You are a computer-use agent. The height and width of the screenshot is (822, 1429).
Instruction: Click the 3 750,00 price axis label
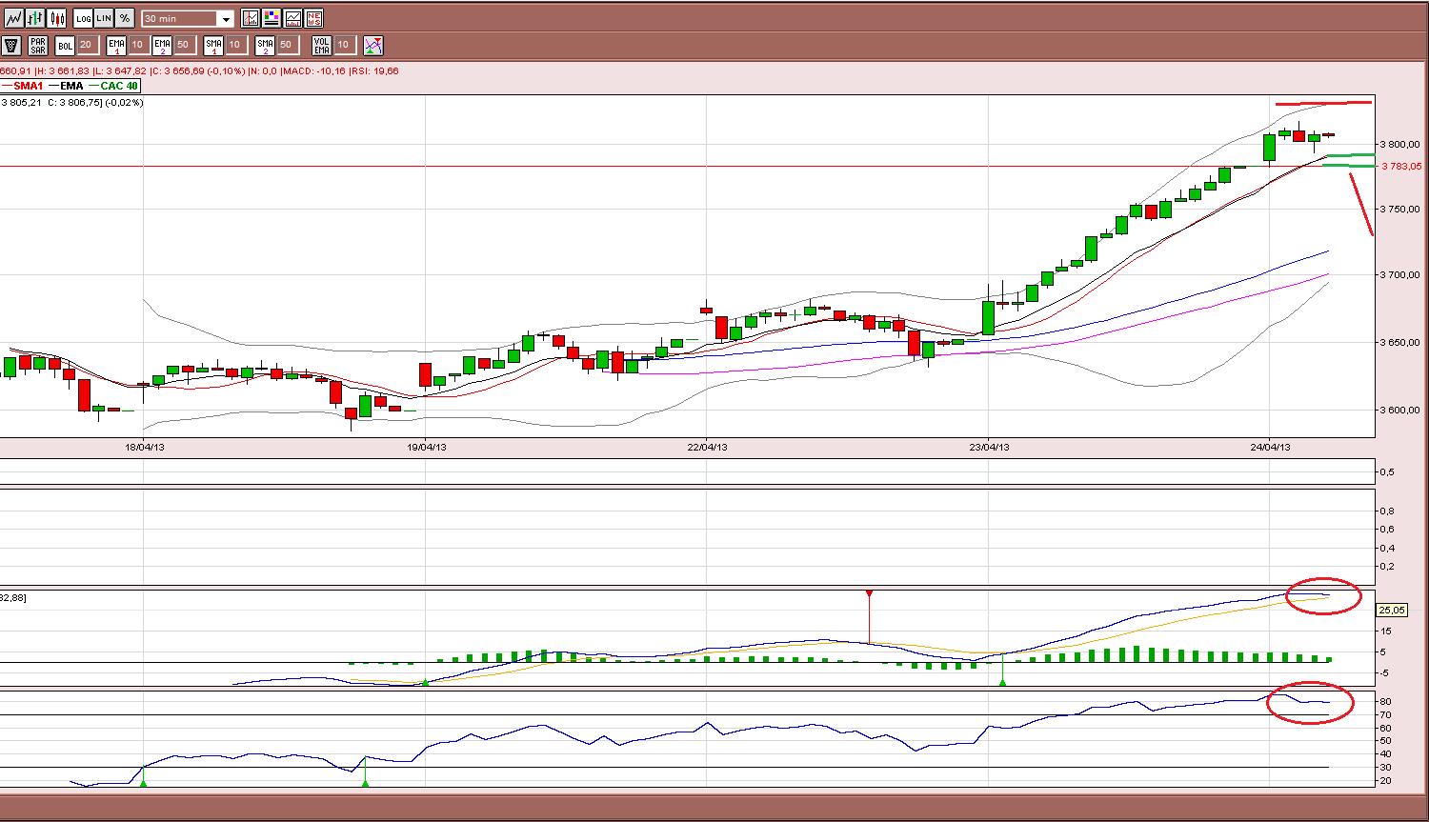coord(1401,209)
